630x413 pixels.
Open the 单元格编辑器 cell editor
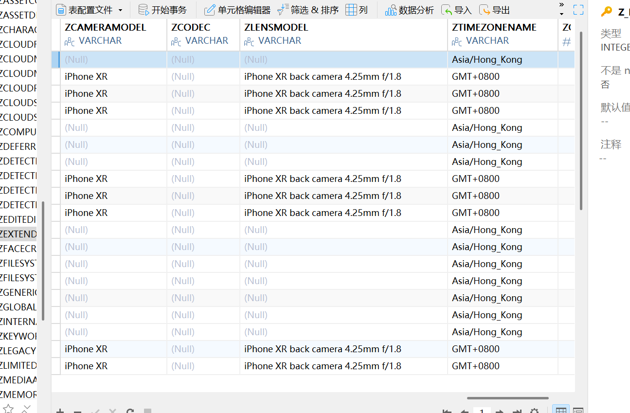tap(237, 10)
